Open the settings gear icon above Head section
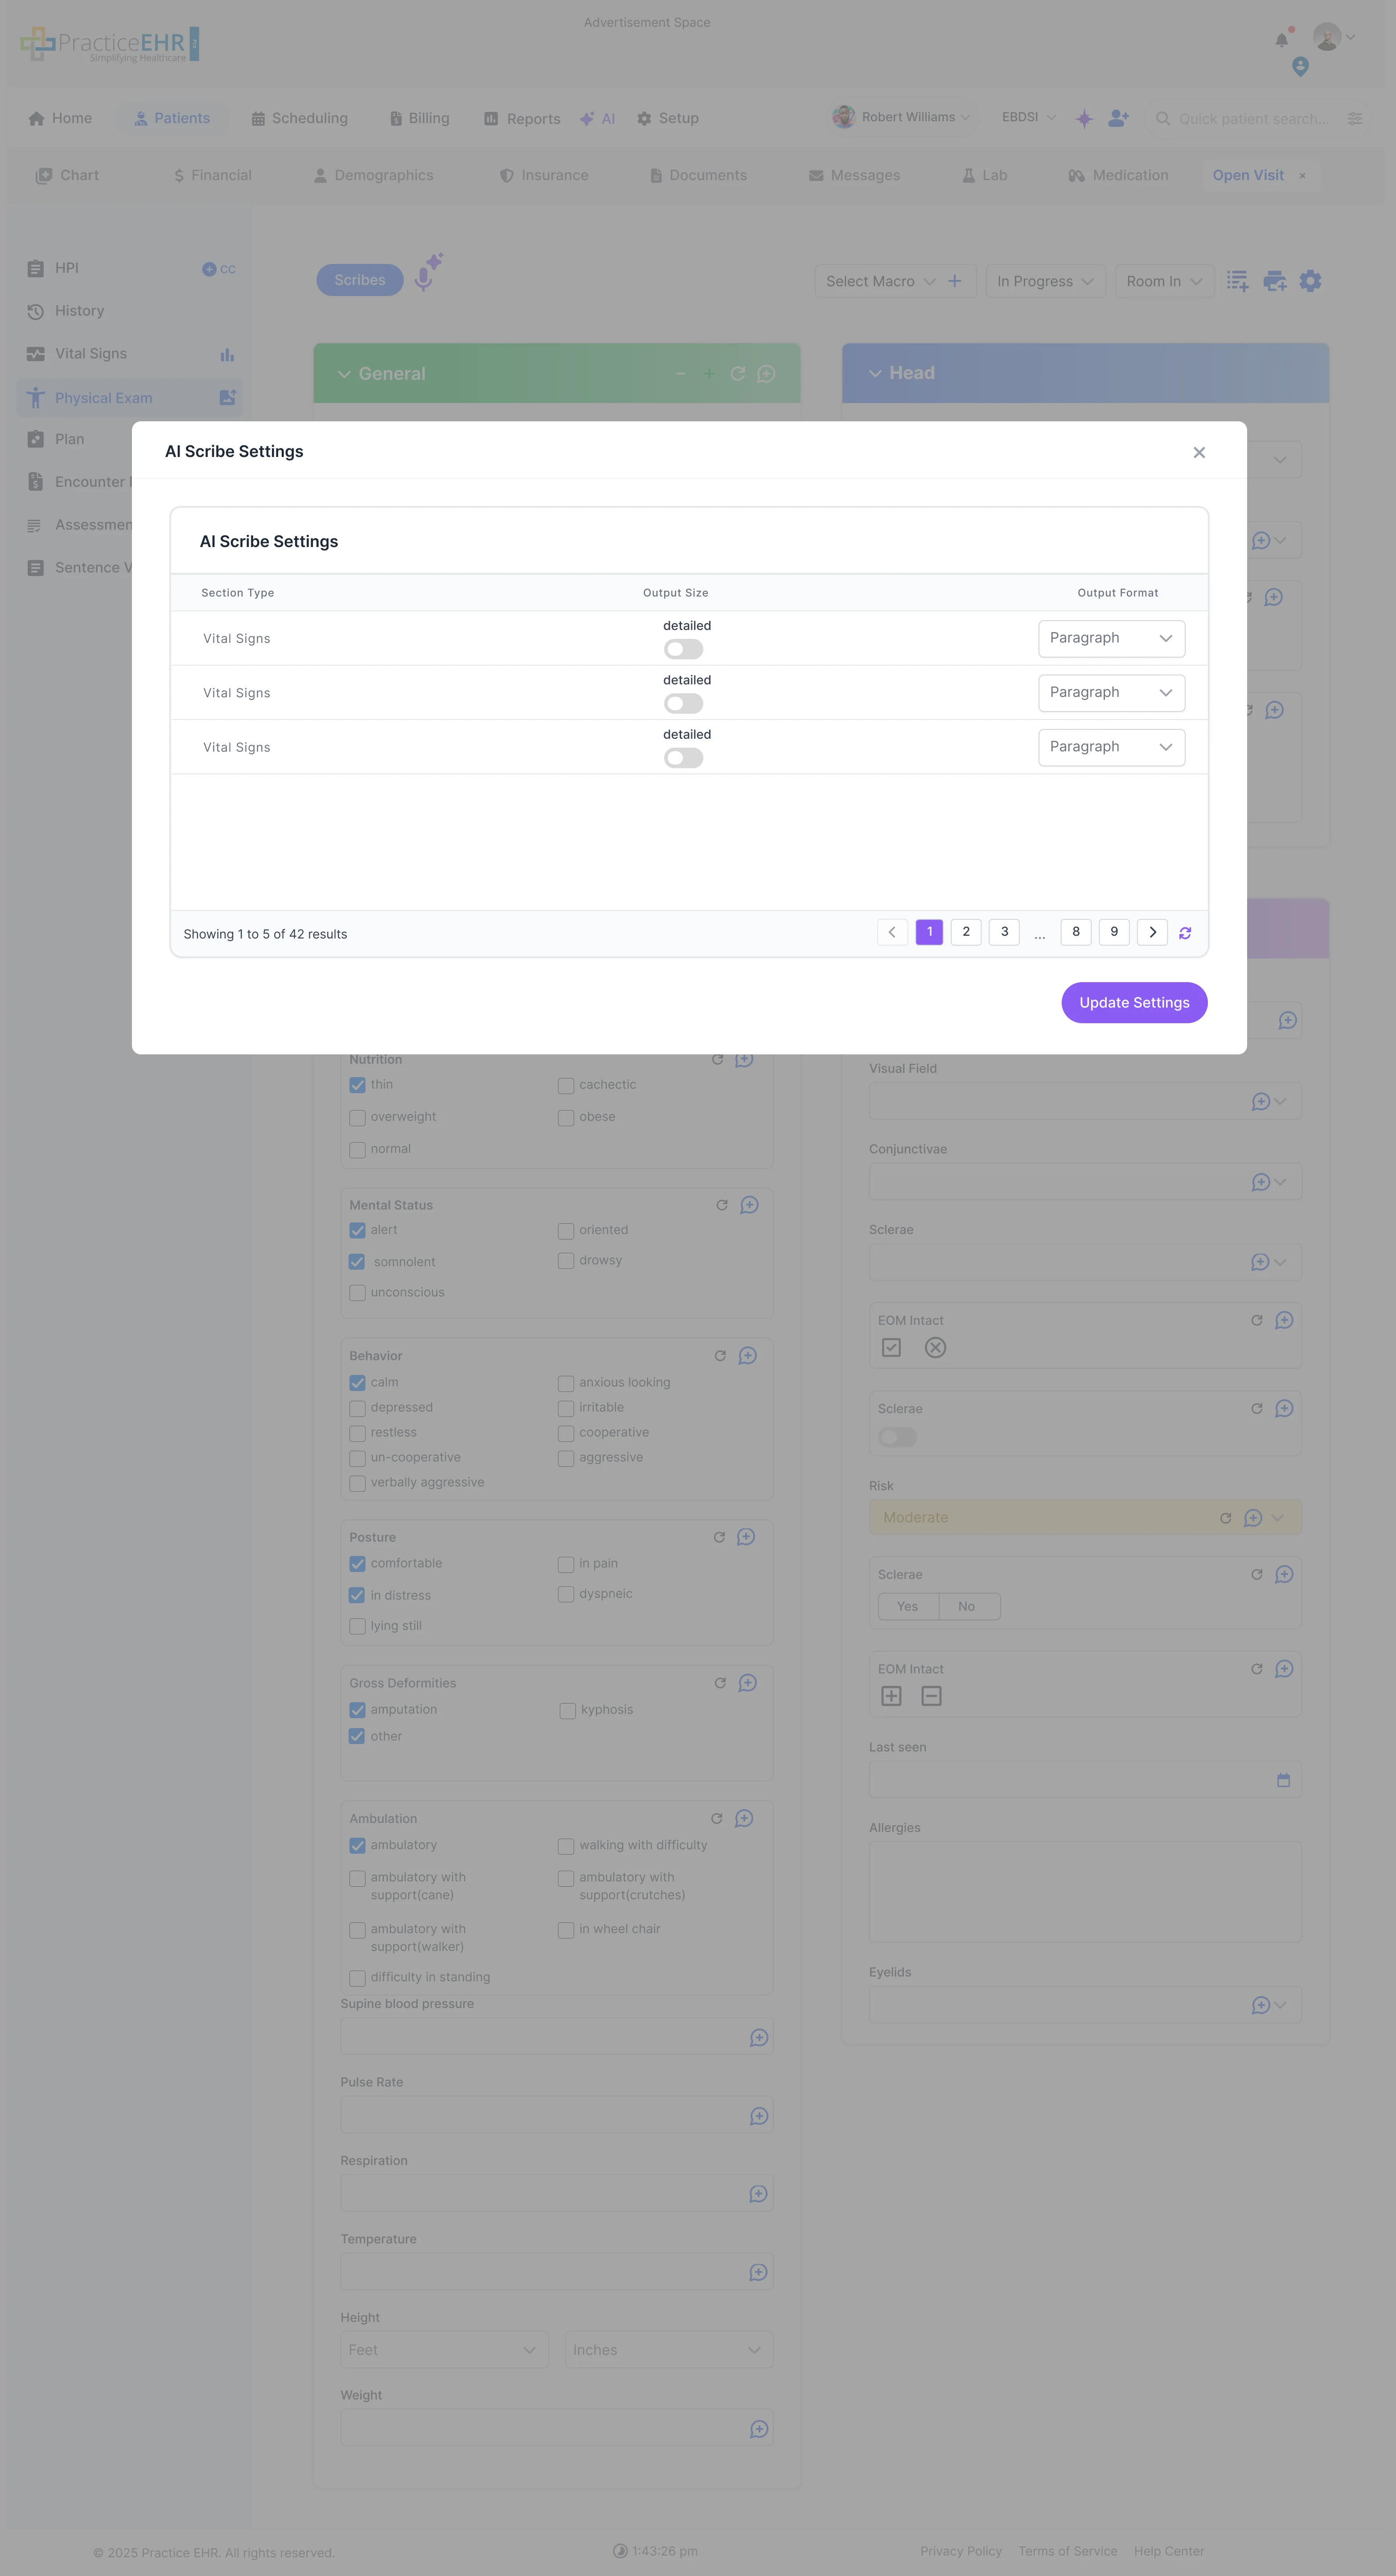1396x2576 pixels. (1310, 281)
